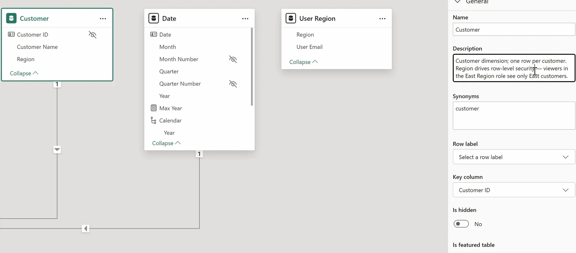The image size is (576, 253).
Task: Toggle visibility of Customer ID field
Action: pyautogui.click(x=93, y=35)
